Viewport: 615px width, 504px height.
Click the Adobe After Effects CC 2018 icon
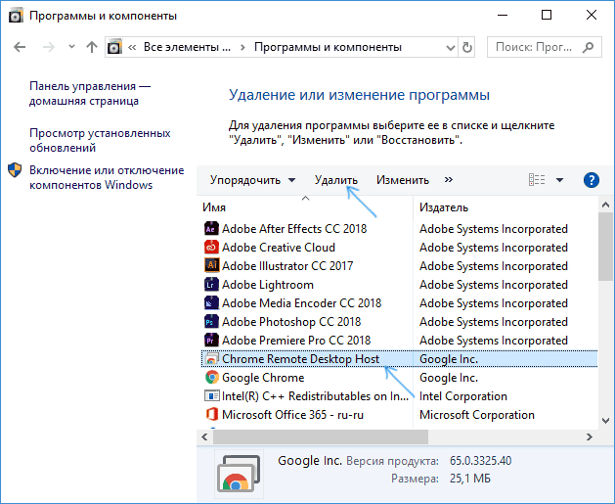(211, 228)
